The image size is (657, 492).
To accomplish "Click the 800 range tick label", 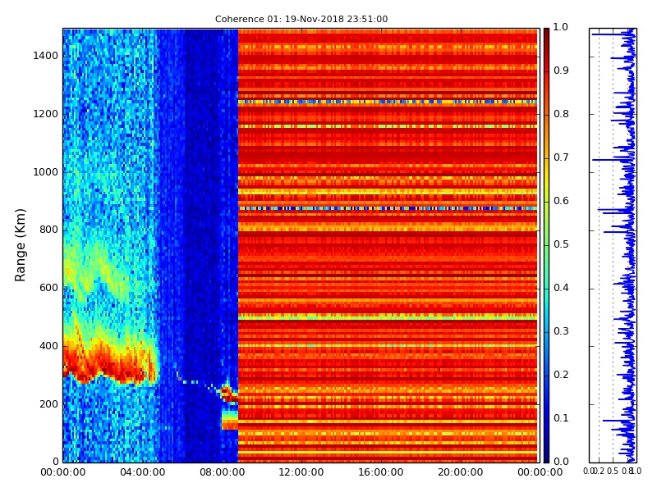I will point(48,230).
